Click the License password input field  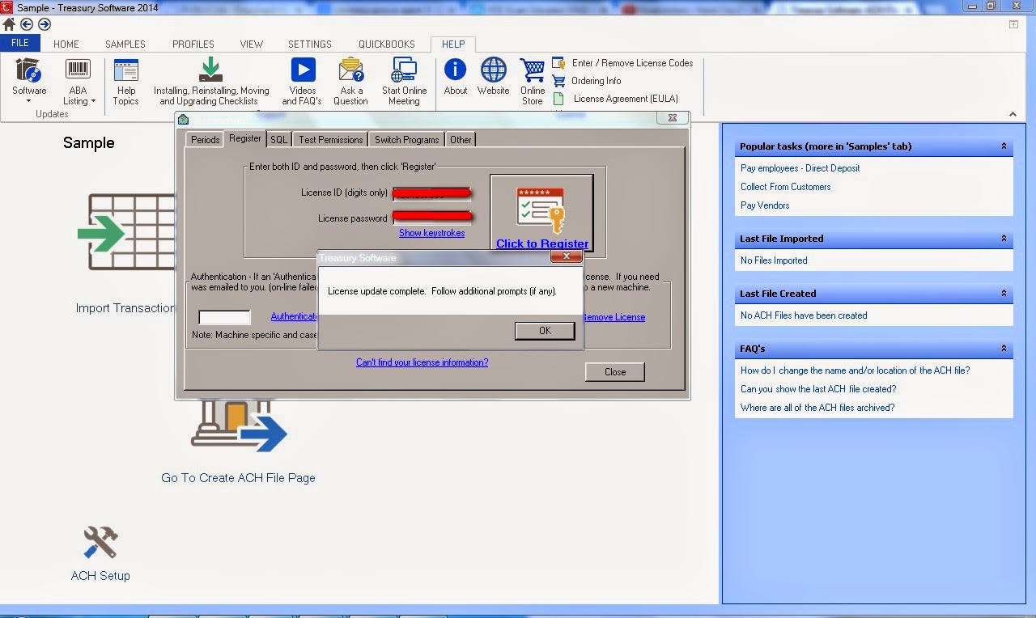tap(432, 218)
